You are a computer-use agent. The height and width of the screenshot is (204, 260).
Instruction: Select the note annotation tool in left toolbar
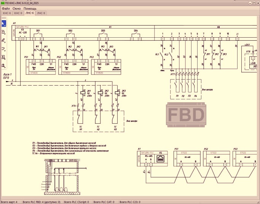coord(3,32)
